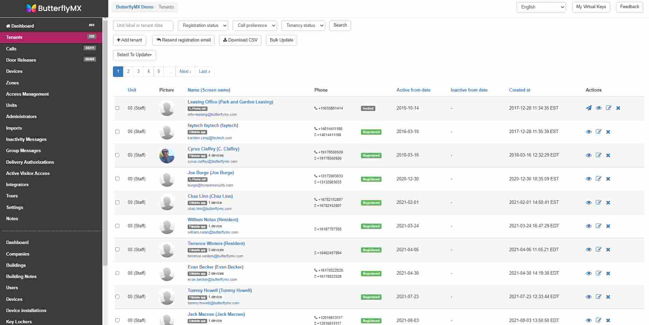The width and height of the screenshot is (649, 325).
Task: Tick the checkbox for Chaz Linn's row
Action: click(x=117, y=202)
